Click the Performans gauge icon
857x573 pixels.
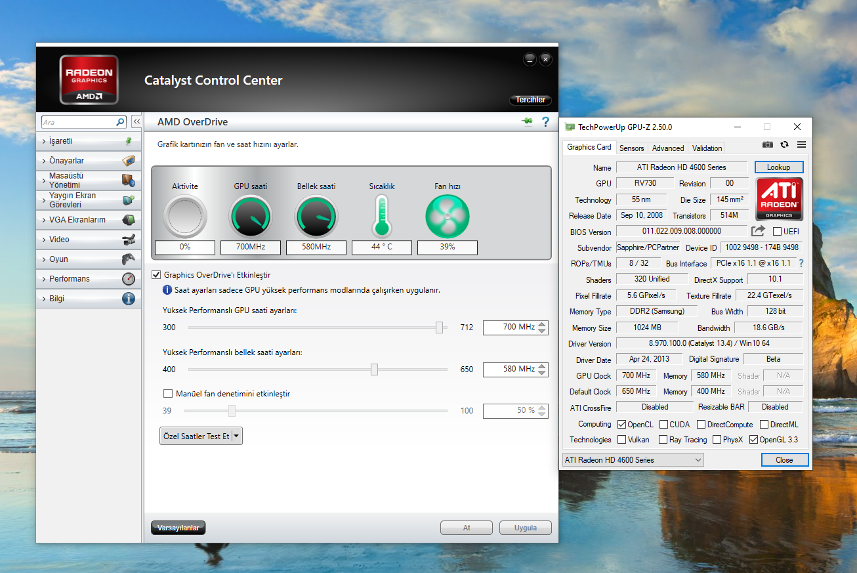129,279
